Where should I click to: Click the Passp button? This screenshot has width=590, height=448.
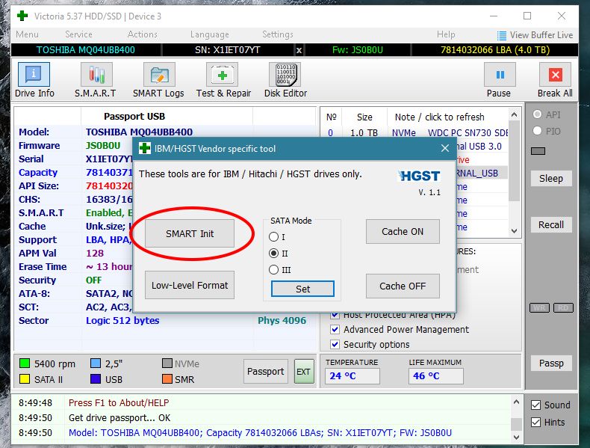(x=551, y=363)
